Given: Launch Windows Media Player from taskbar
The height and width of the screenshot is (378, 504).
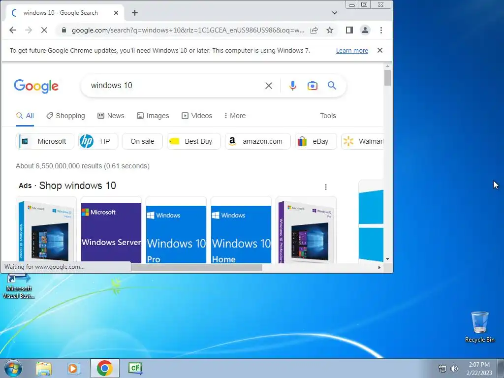Looking at the screenshot, I should click(x=74, y=369).
